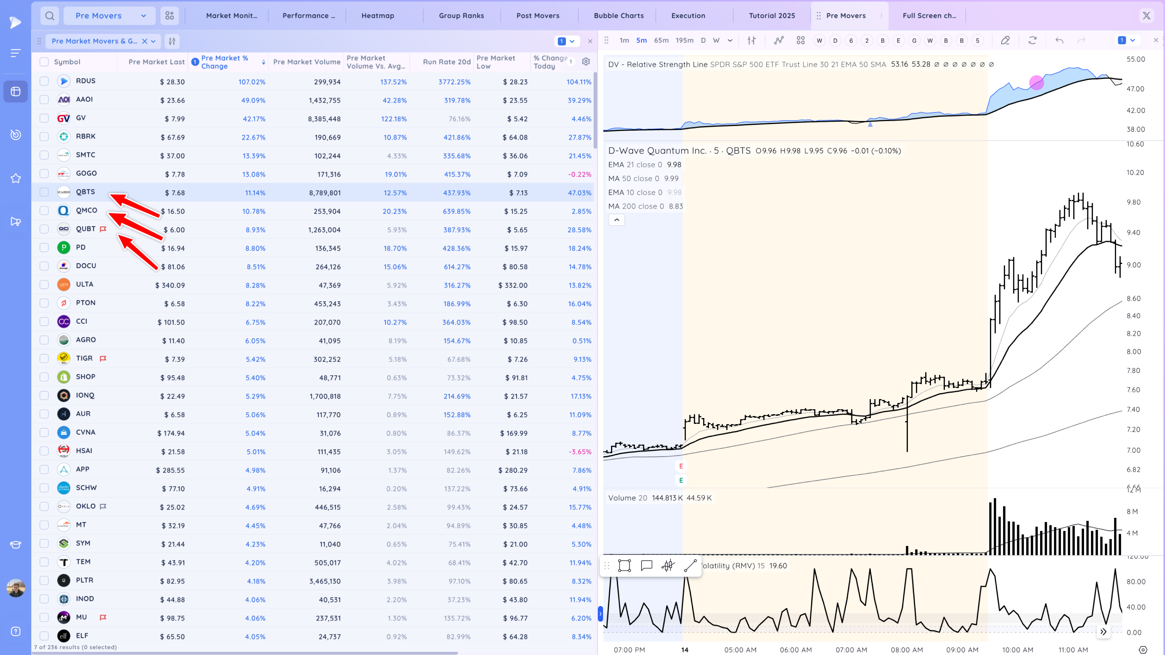Toggle the select-all Symbol header checkbox
Image resolution: width=1165 pixels, height=655 pixels.
[x=44, y=62]
